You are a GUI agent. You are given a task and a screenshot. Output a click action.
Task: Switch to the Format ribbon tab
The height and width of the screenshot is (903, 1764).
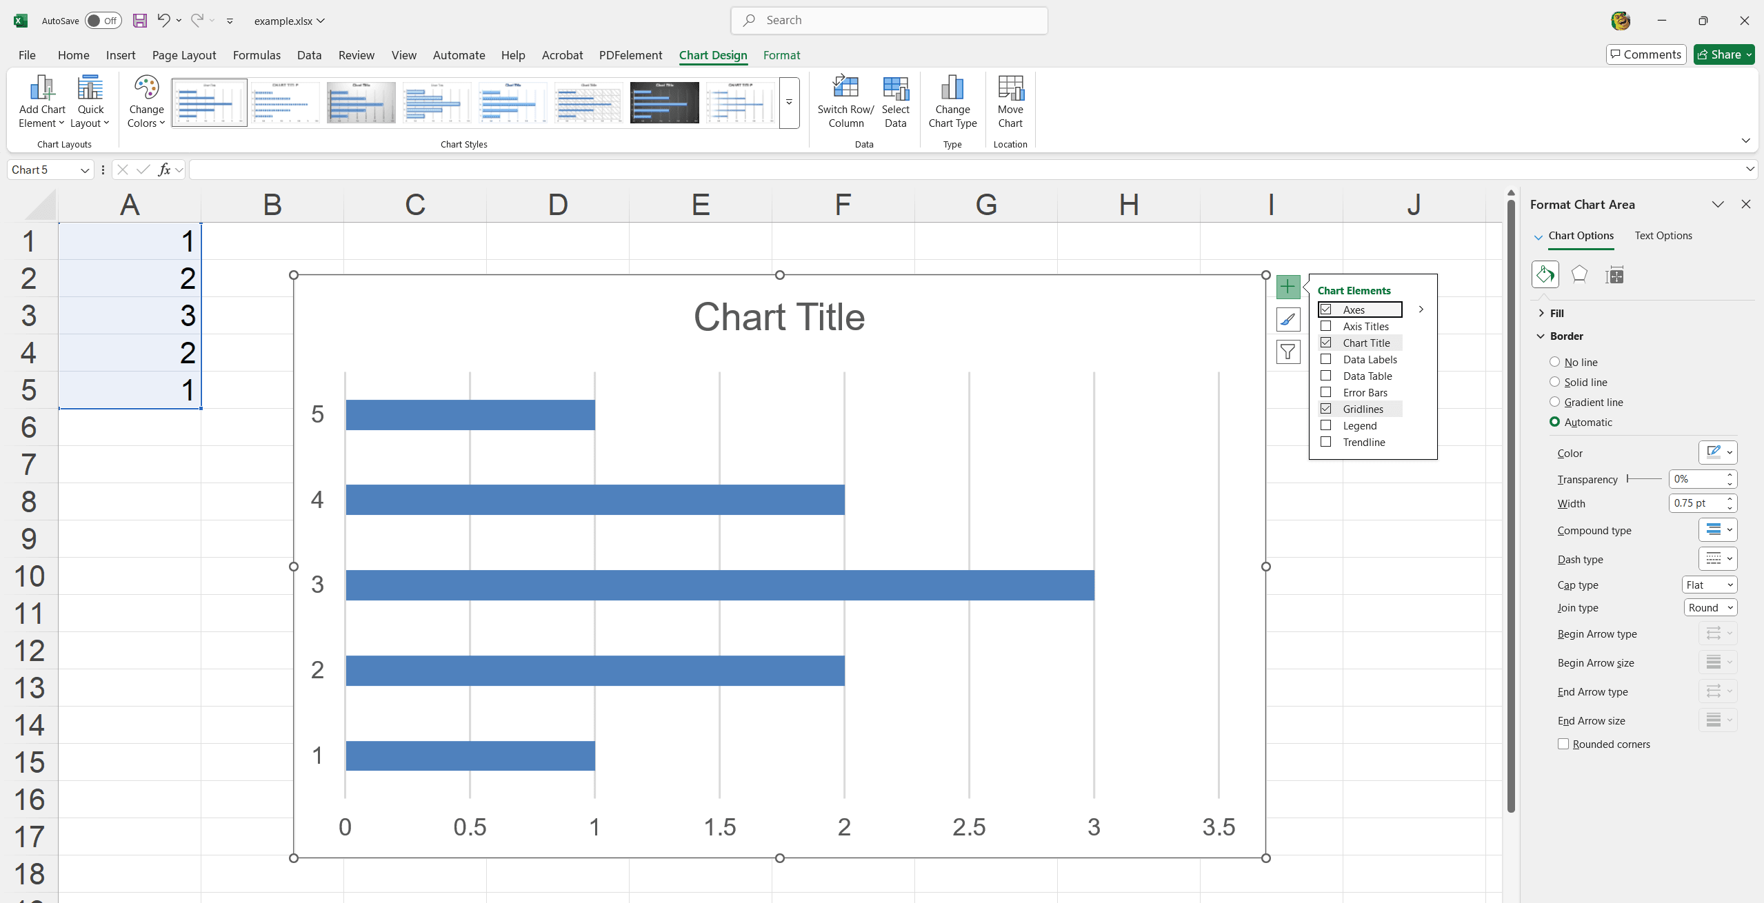click(x=781, y=55)
